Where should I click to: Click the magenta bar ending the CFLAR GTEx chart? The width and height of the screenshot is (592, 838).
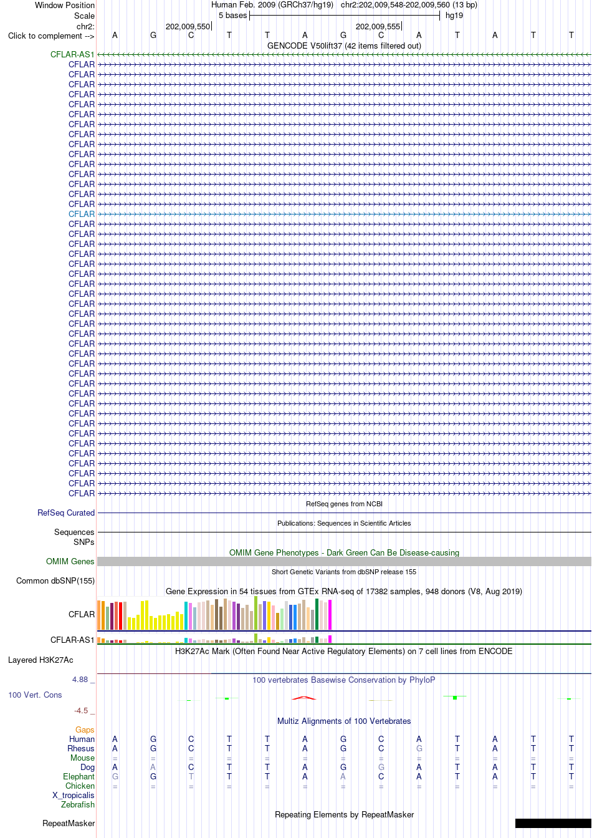point(330,615)
